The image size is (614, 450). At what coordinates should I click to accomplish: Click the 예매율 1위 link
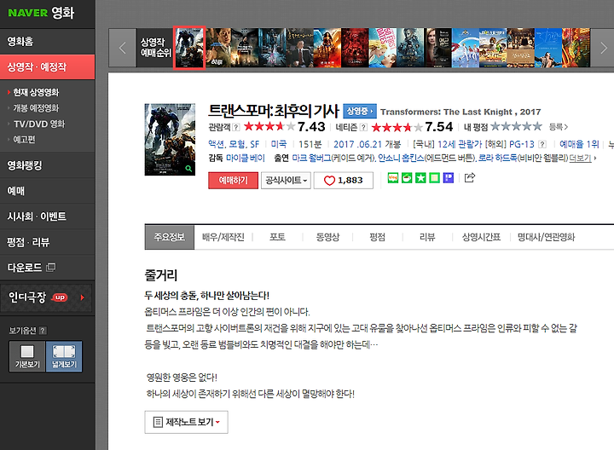pos(579,144)
